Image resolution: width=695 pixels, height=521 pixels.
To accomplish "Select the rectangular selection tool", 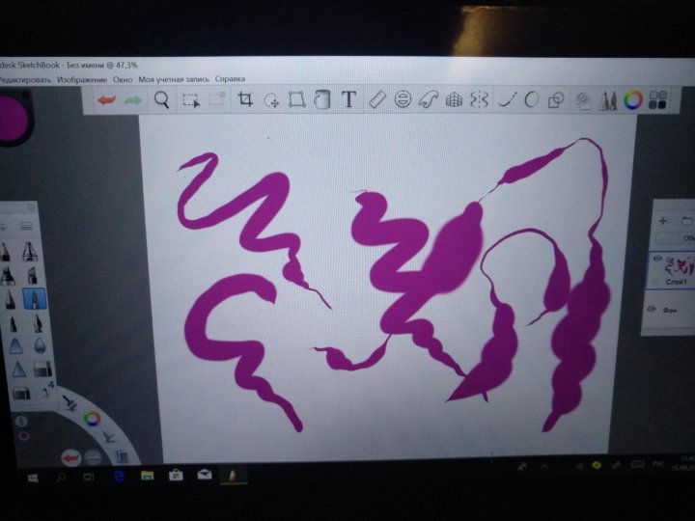I will pos(191,99).
